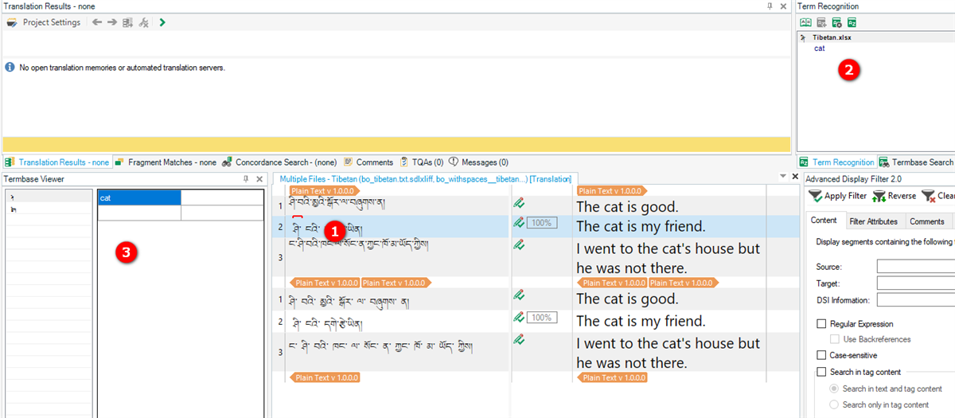
Task: Enable Search in tag content checkbox
Action: tap(821, 372)
